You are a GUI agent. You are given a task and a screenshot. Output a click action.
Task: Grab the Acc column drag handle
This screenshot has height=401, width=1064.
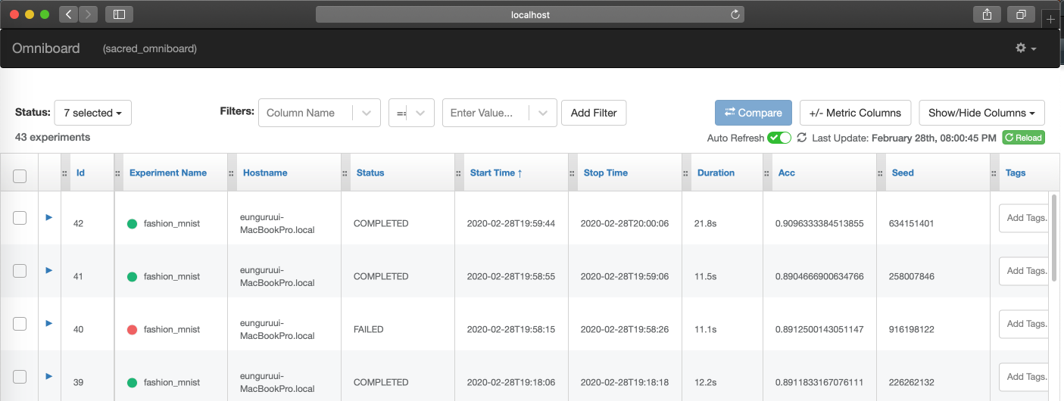click(x=767, y=173)
